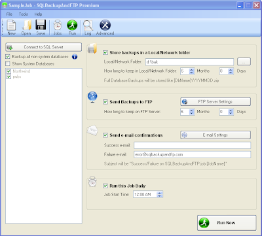
Task: Click Connect to SQL Server button
Action: point(44,47)
